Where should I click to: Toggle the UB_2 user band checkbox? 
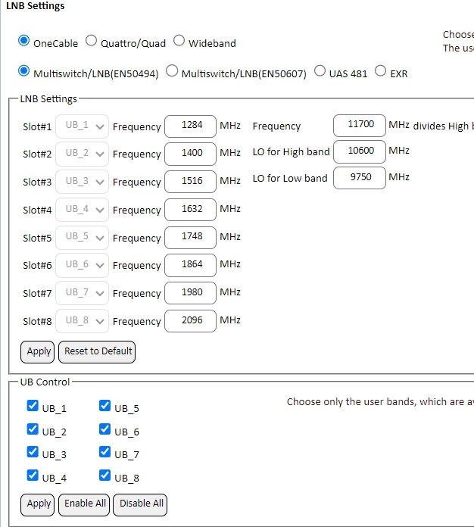(x=33, y=429)
